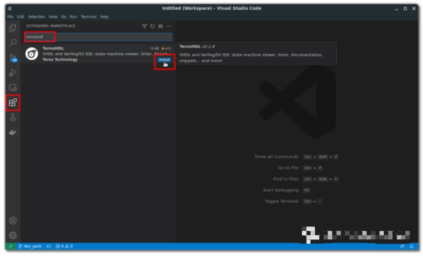Synchronize changes icon in status bar
The height and width of the screenshot is (256, 423).
48,246
